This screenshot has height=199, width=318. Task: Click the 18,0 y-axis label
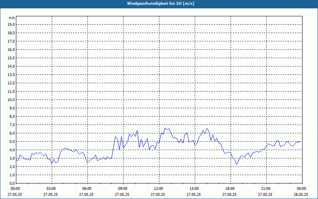click(11, 33)
